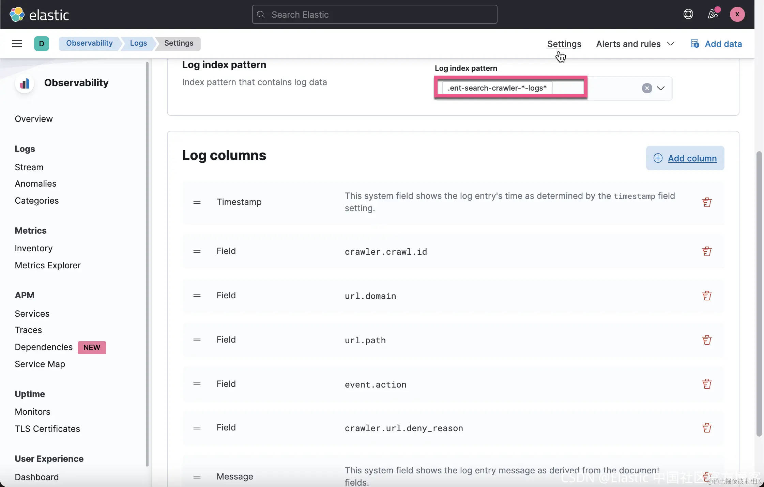Screen dimensions: 764x487
Task: Delete the crawler.crawl.id field column
Action: point(707,251)
